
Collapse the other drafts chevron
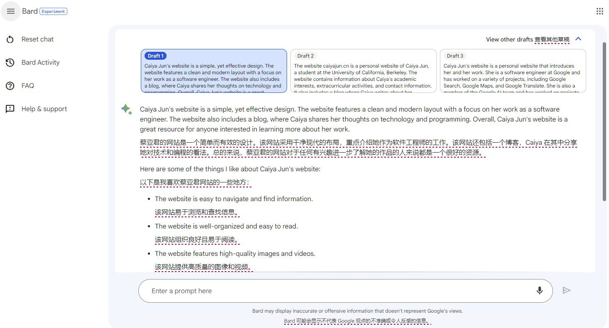pos(578,39)
